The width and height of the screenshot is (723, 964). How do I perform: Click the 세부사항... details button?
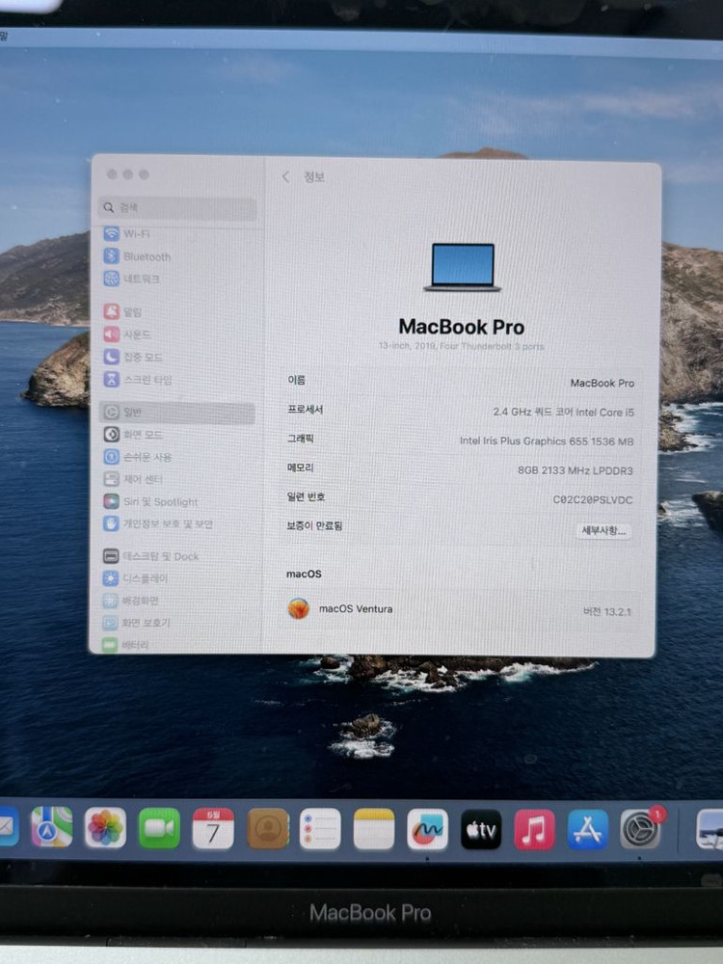pyautogui.click(x=603, y=530)
